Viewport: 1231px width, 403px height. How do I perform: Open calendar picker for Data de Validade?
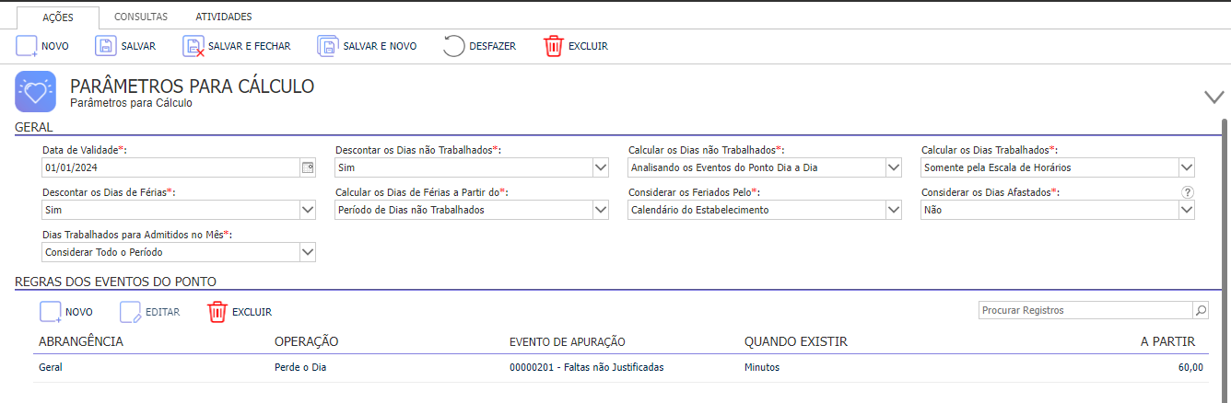[x=308, y=167]
